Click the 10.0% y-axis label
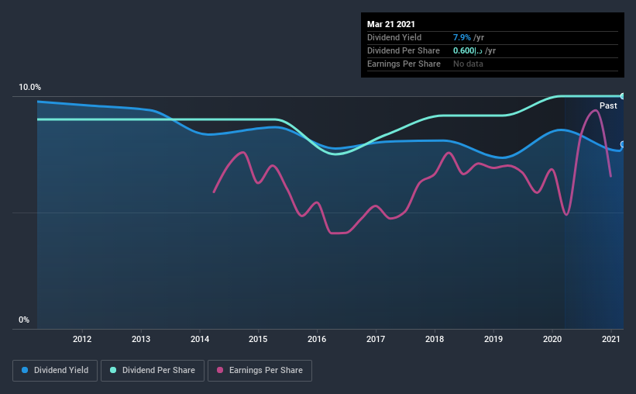The width and height of the screenshot is (636, 394). (x=29, y=87)
